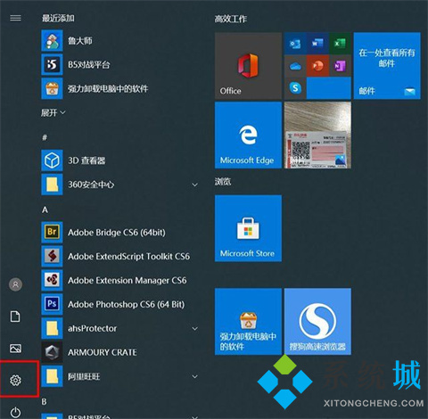Select the Adobe Photoshop CS6 (64 Bit) label
This screenshot has height=419, width=428.
126,304
